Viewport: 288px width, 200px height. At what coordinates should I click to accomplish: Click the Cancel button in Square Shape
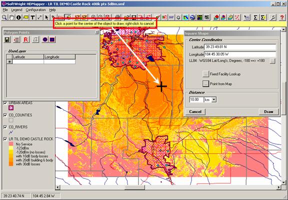coord(195,112)
